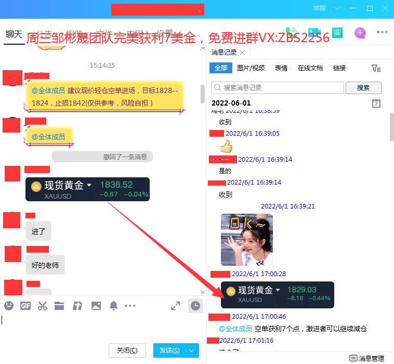The image size is (394, 364).
Task: Click the 好的老师 chat message
Action: click(x=45, y=265)
